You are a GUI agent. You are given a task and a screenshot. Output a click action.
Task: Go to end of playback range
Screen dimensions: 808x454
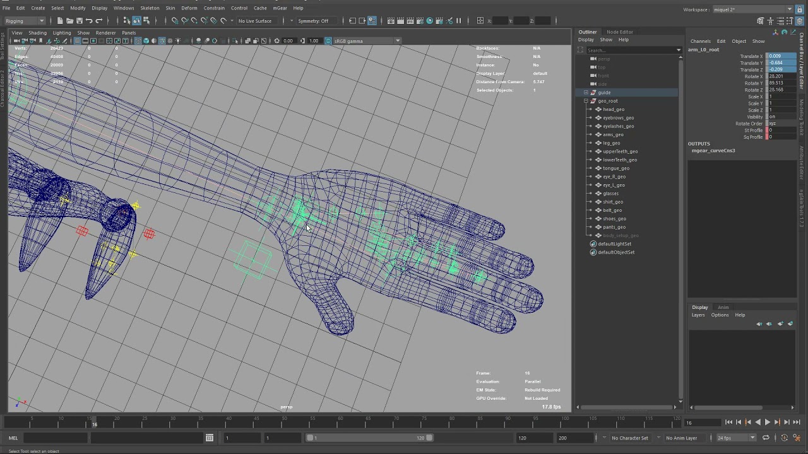796,422
